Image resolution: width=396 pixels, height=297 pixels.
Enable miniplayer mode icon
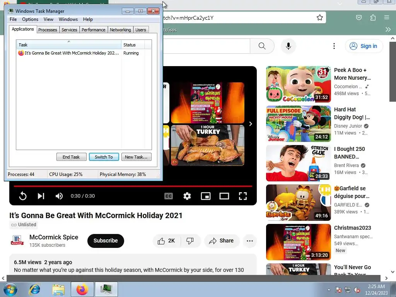(206, 196)
